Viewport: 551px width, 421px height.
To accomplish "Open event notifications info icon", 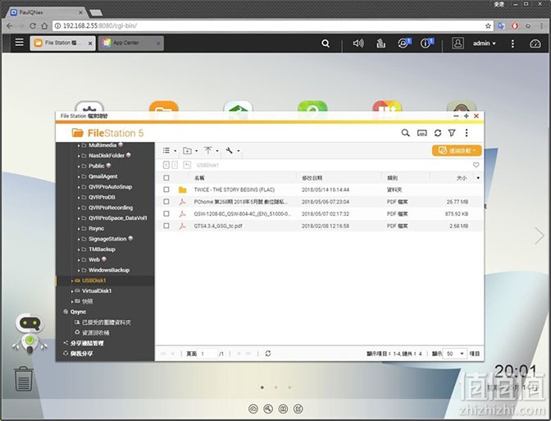I will pyautogui.click(x=426, y=43).
